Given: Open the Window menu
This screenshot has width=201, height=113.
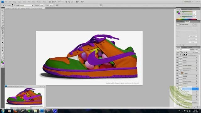Looking at the screenshot, I should coord(39,2).
